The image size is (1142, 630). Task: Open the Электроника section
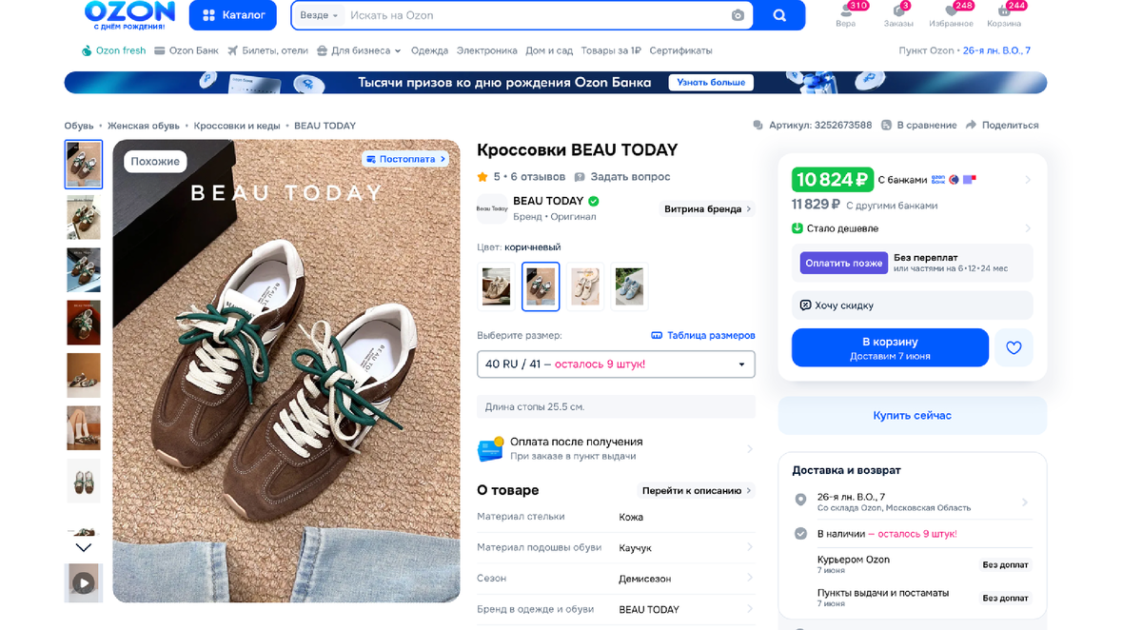487,50
